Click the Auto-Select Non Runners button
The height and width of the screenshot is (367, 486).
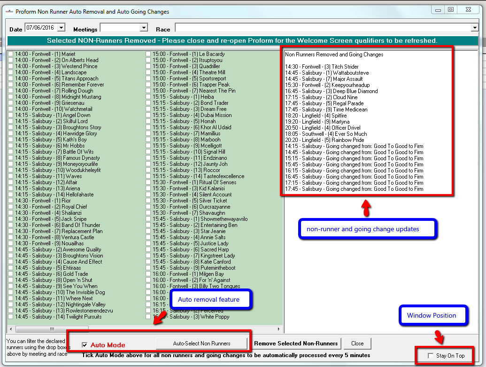point(202,344)
